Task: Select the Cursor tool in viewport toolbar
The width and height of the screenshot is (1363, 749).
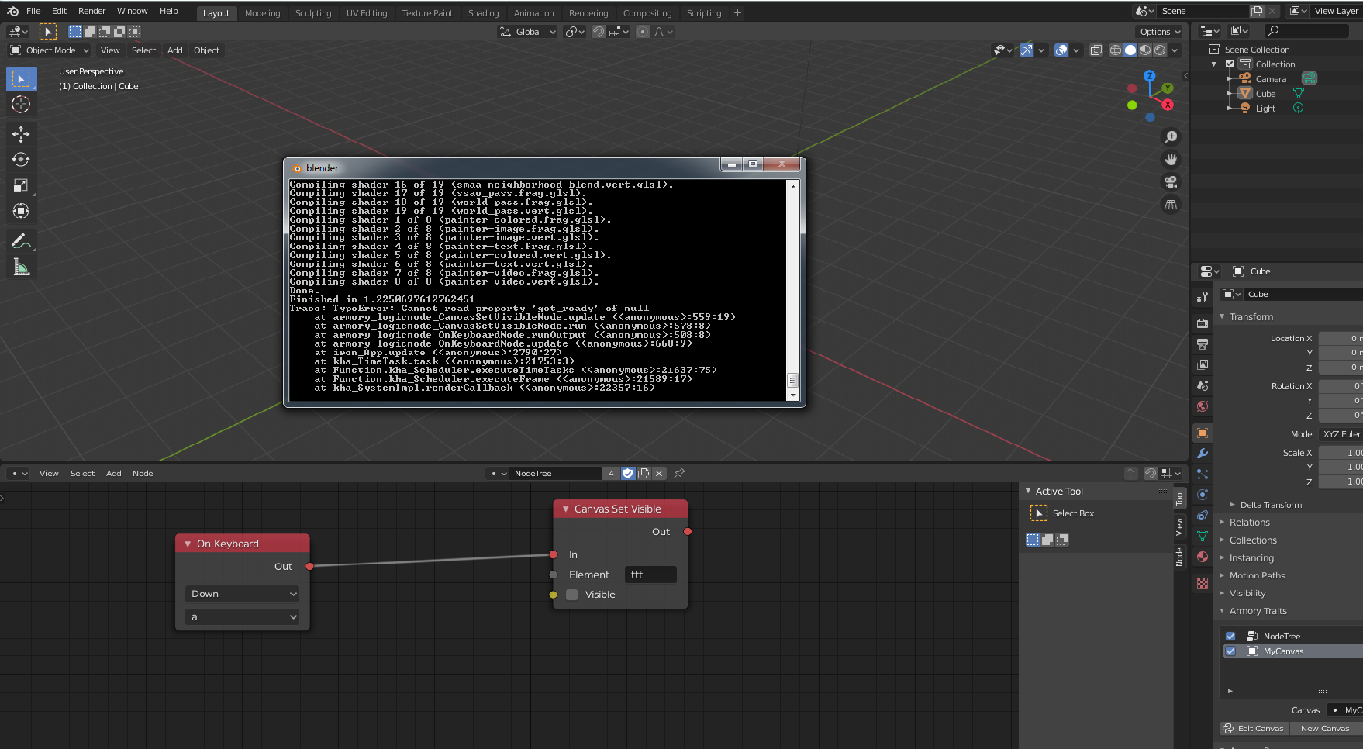Action: point(21,105)
